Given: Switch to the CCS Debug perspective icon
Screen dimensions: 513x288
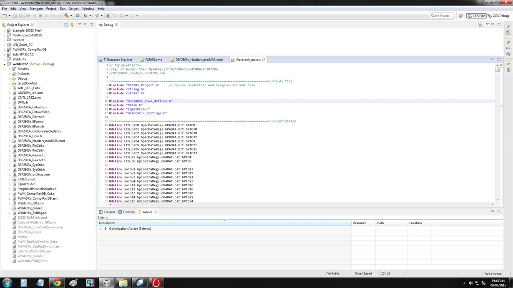Looking at the screenshot, I should click(500, 16).
